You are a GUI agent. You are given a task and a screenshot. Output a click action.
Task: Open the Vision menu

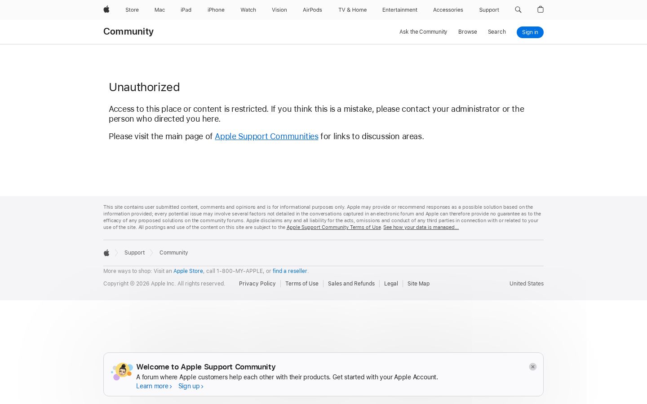tap(279, 10)
